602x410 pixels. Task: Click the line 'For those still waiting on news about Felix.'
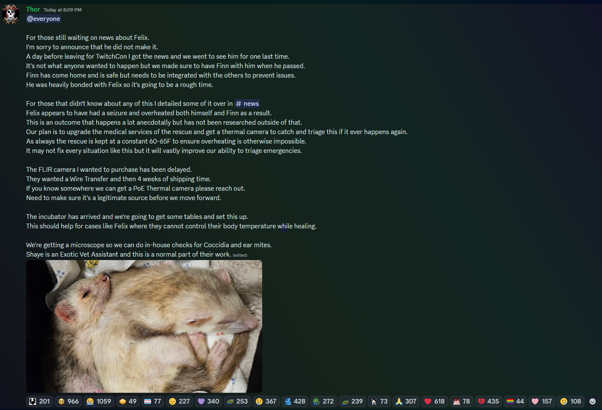(88, 38)
